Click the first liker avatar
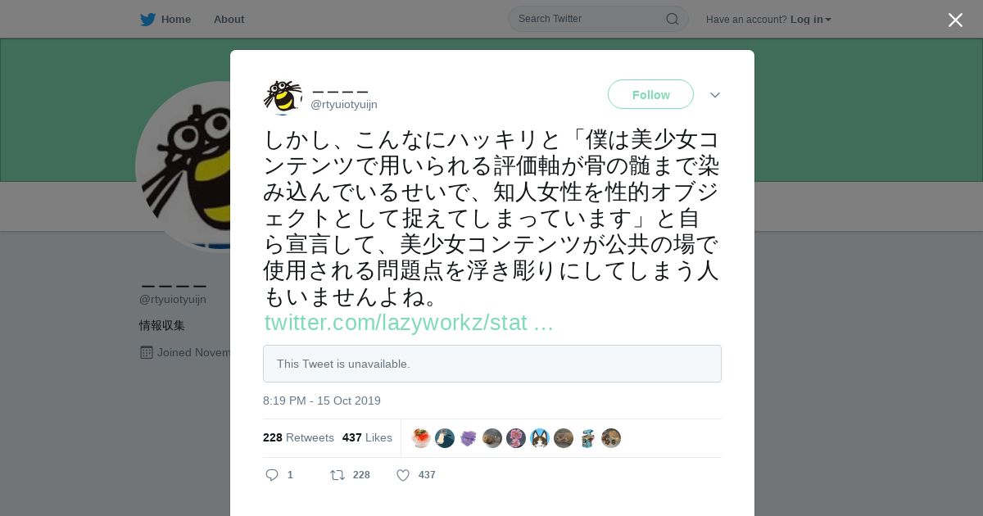The height and width of the screenshot is (516, 983). pyautogui.click(x=421, y=438)
